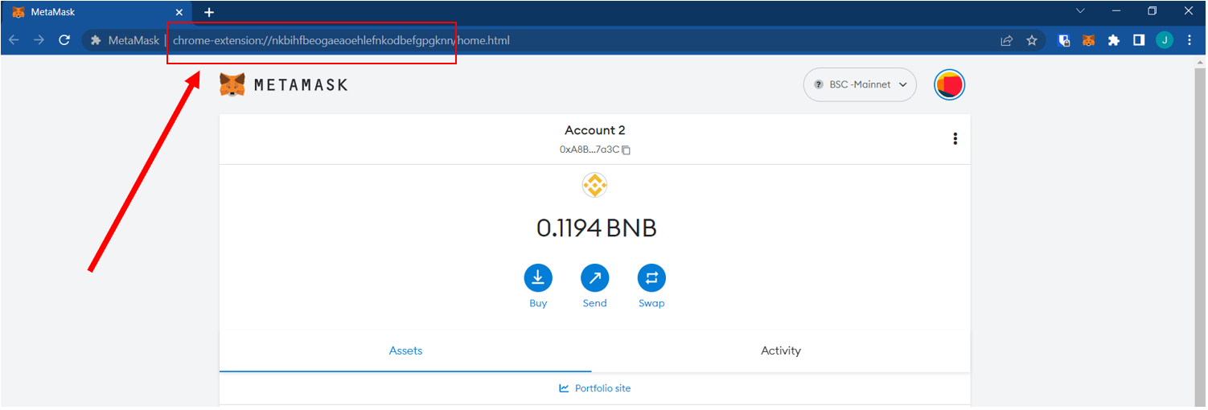Click the METAMASK wordmark text
Image resolution: width=1208 pixels, height=410 pixels.
pyautogui.click(x=301, y=84)
